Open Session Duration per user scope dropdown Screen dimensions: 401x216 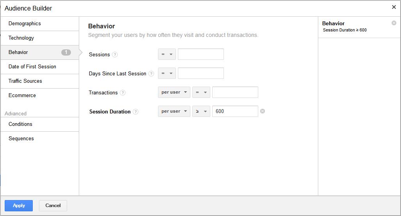(x=174, y=111)
